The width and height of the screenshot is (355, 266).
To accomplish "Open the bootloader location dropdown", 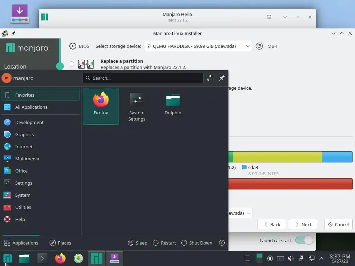I will tap(240, 213).
